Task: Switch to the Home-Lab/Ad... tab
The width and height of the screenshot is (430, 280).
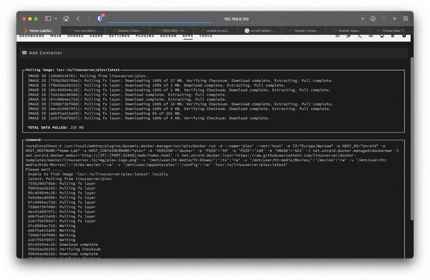Action: (x=39, y=30)
